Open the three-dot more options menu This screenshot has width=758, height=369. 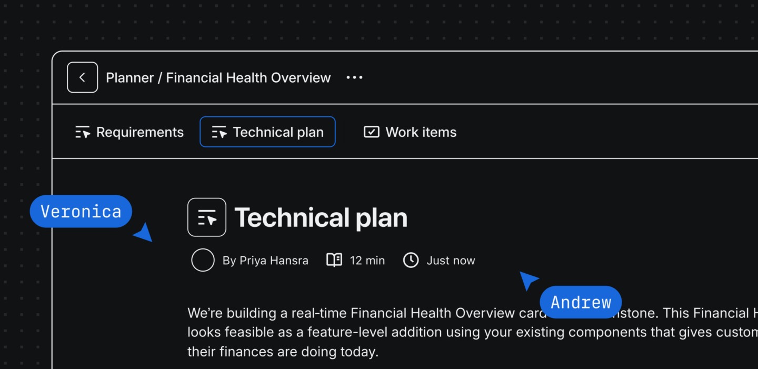pos(354,78)
